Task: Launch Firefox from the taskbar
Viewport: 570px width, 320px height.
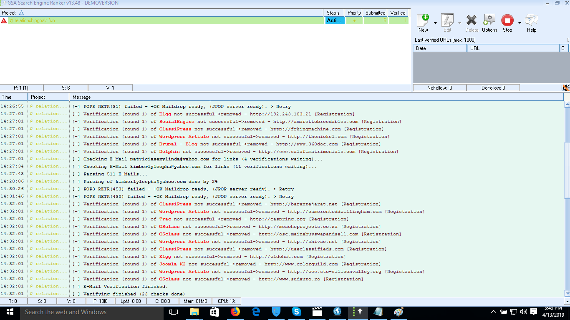Action: click(235, 312)
